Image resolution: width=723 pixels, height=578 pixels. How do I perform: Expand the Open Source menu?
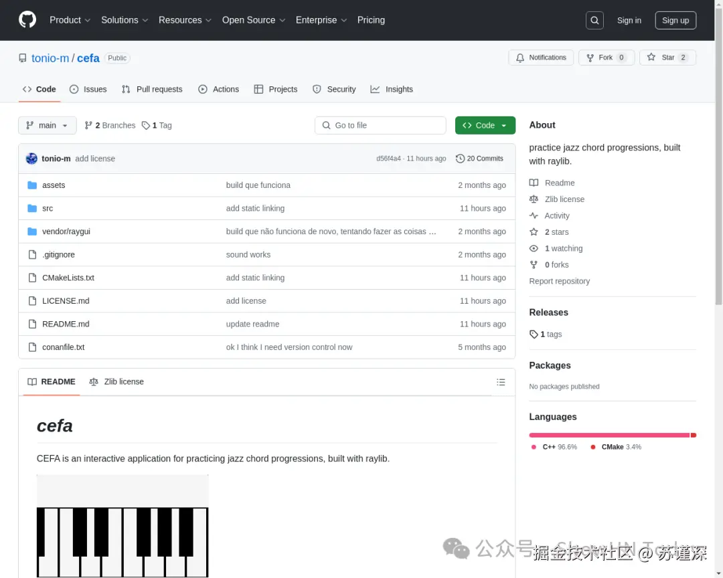(x=254, y=20)
